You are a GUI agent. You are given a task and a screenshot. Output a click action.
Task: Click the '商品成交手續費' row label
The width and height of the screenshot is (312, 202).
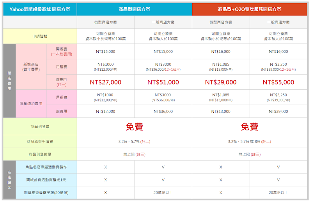(40, 141)
